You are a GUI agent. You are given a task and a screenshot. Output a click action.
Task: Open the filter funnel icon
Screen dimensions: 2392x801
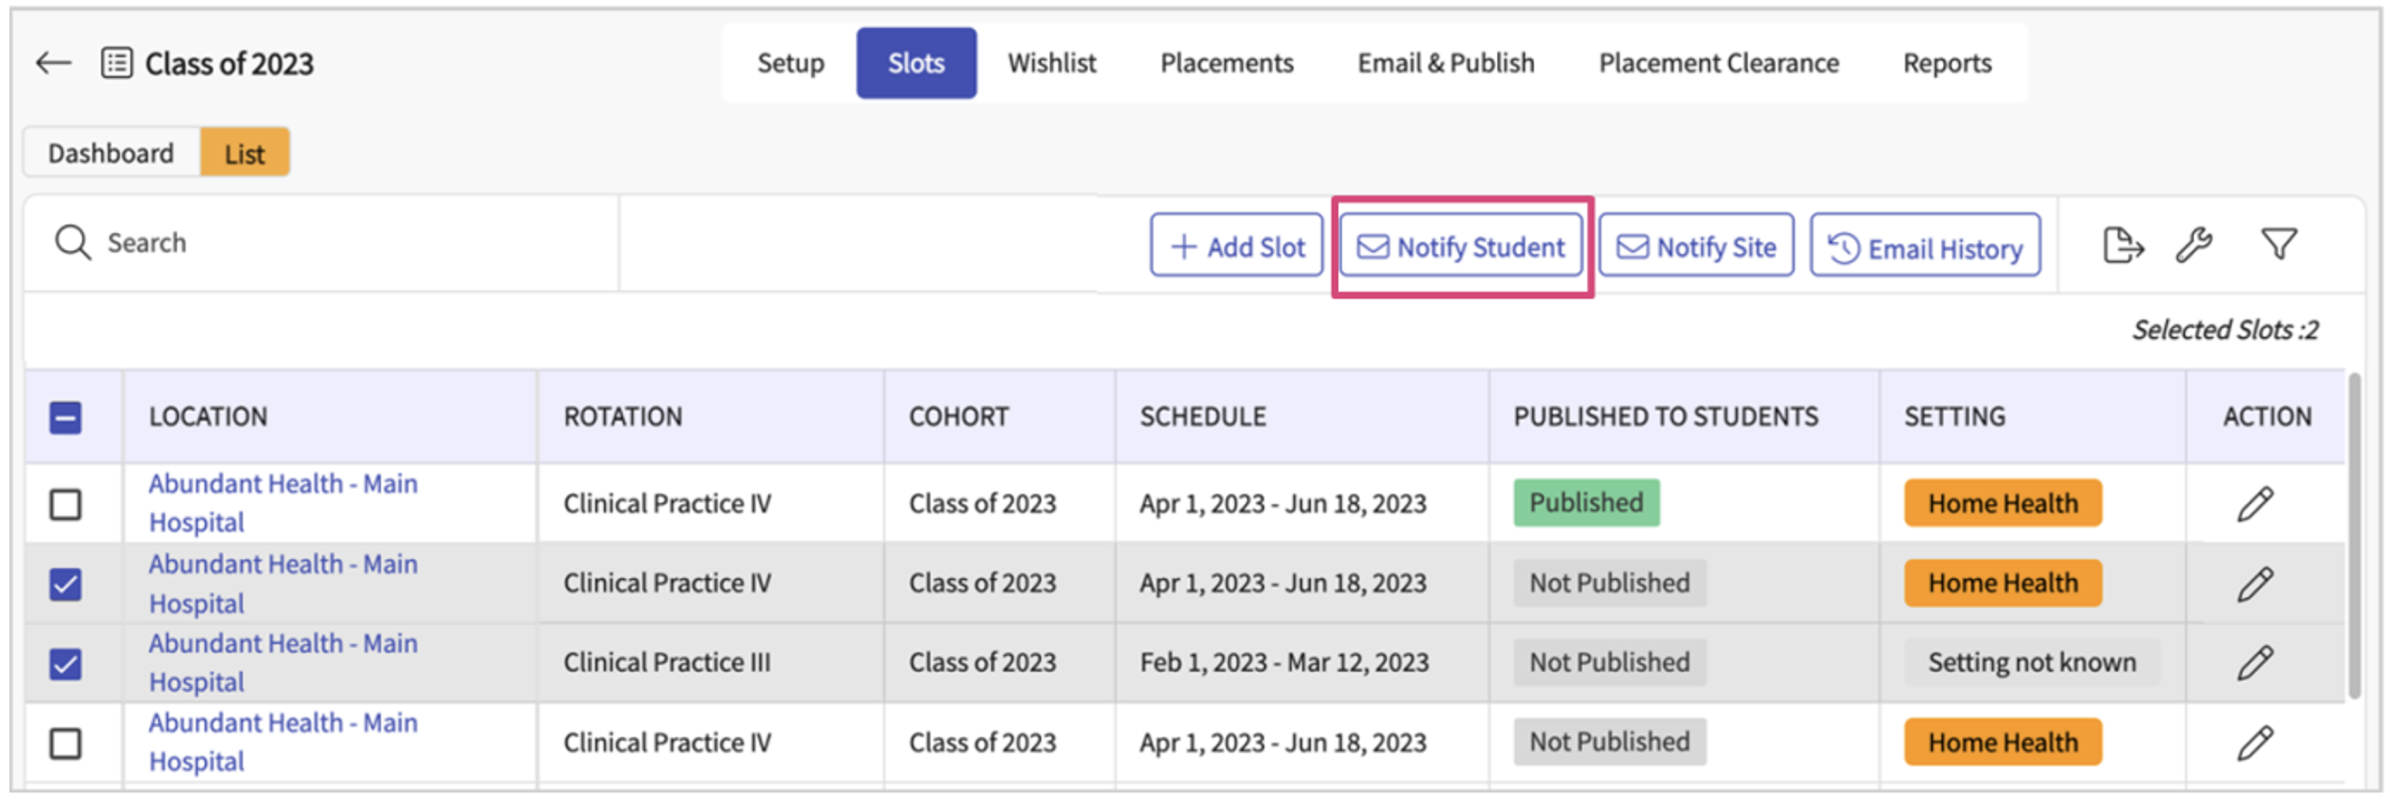click(x=2278, y=244)
